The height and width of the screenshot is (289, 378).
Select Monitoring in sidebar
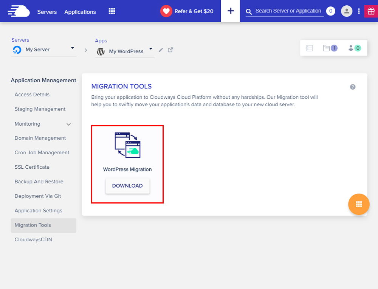pyautogui.click(x=28, y=124)
